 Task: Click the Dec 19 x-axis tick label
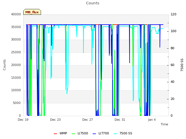click(x=23, y=120)
